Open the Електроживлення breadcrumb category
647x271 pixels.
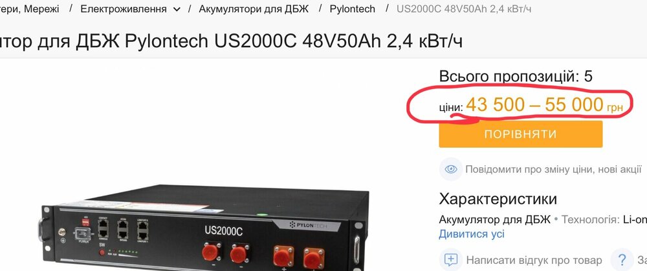click(124, 8)
